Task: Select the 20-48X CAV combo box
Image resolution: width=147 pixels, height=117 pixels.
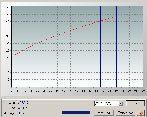Action: point(109,104)
